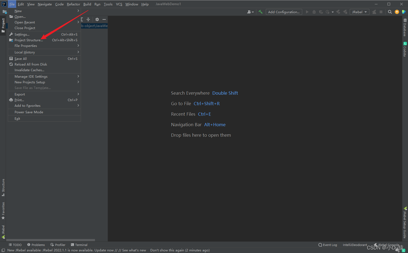
Task: Select Reload All from Disk
Action: coord(44,64)
